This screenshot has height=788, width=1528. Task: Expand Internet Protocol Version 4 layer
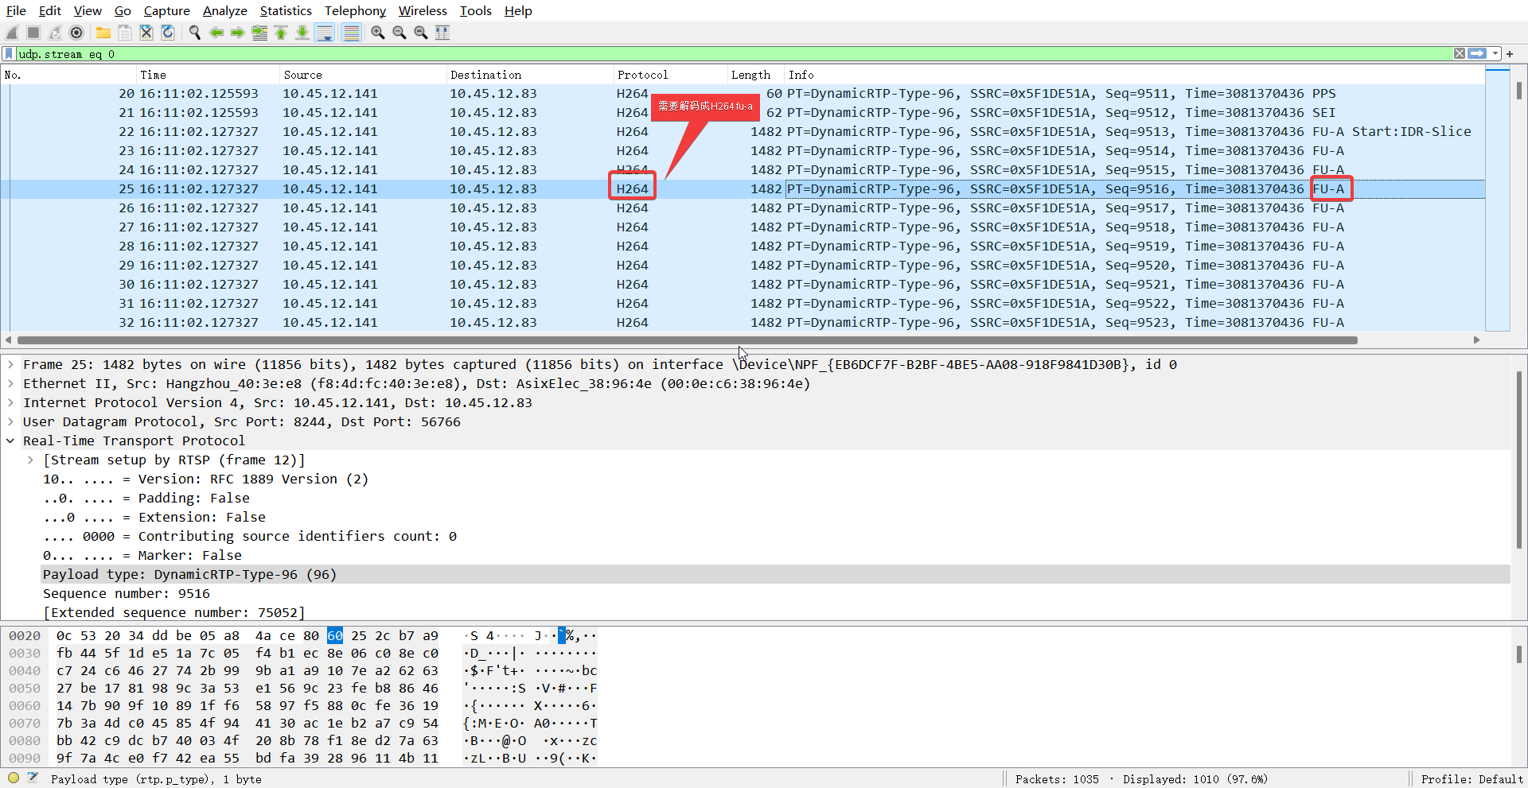pos(10,402)
